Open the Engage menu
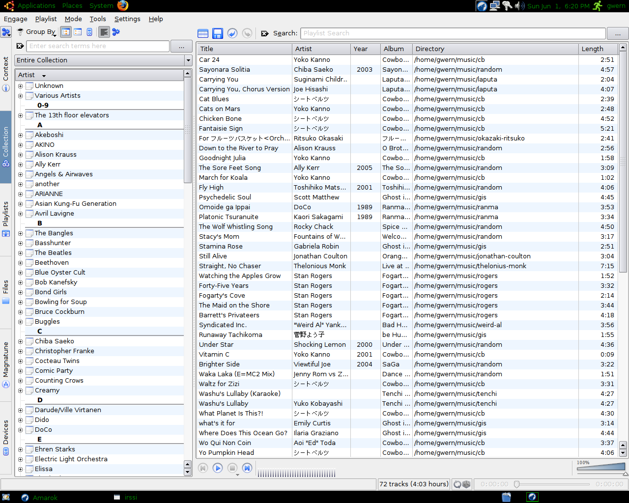 tap(16, 19)
